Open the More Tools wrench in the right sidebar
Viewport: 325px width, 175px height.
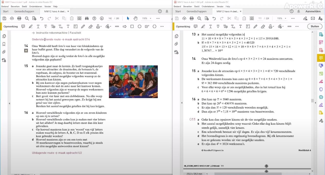[x=321, y=121]
